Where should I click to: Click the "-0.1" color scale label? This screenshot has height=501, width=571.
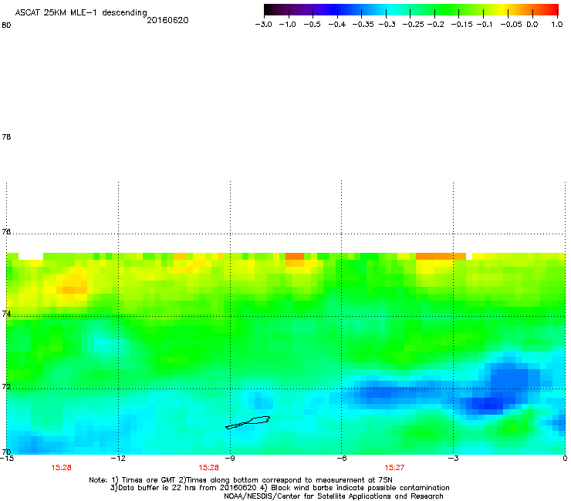(x=485, y=25)
